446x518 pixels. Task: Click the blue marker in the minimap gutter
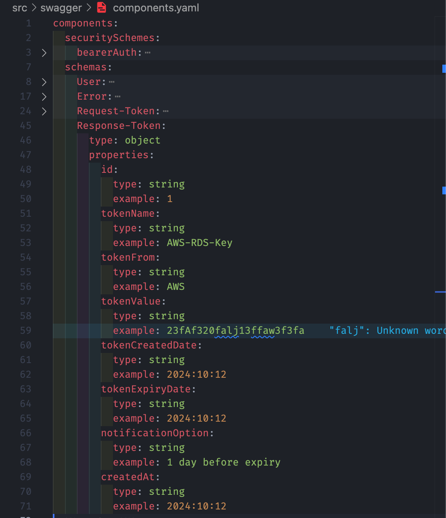443,68
